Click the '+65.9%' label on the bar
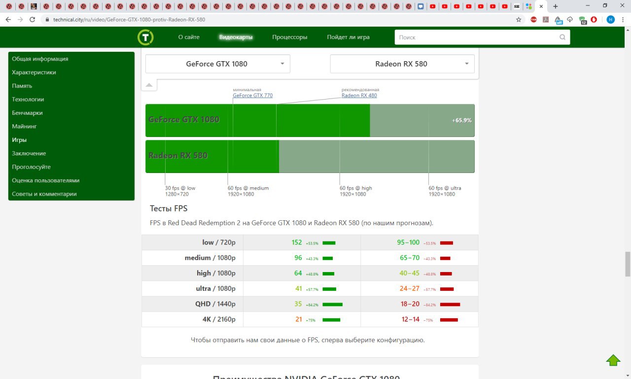The height and width of the screenshot is (379, 631). coord(462,120)
